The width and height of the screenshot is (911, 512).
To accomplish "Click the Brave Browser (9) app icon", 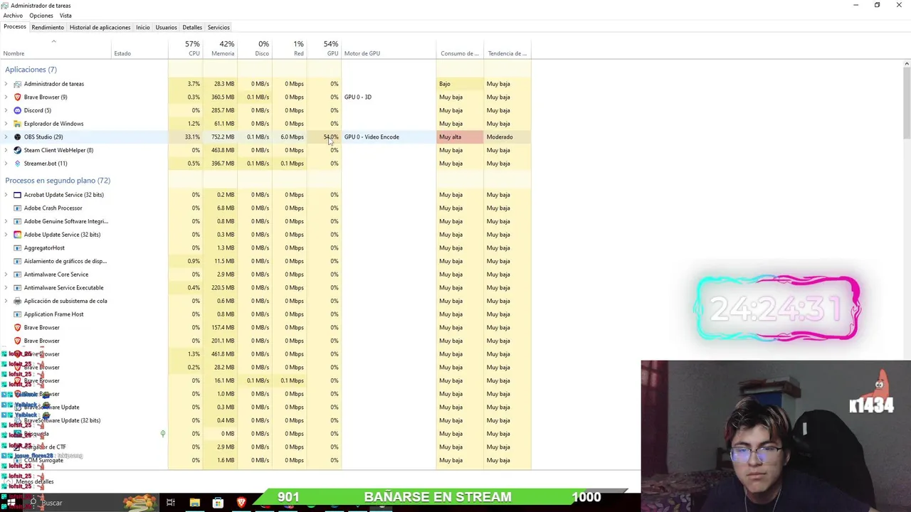I will [18, 97].
